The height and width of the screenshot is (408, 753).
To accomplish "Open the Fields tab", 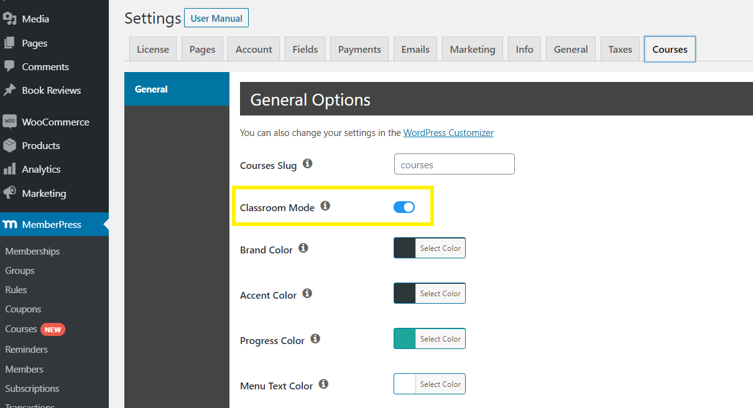I will click(x=305, y=49).
